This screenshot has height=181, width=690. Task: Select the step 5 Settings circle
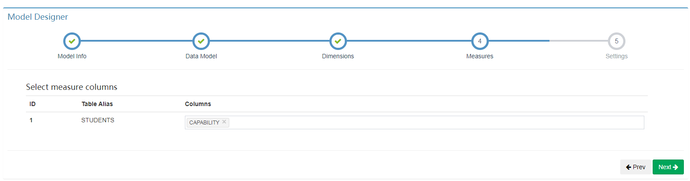(617, 41)
